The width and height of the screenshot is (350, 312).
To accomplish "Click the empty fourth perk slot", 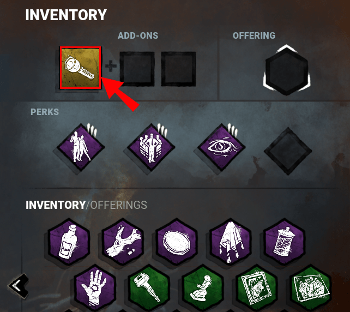I will click(288, 151).
